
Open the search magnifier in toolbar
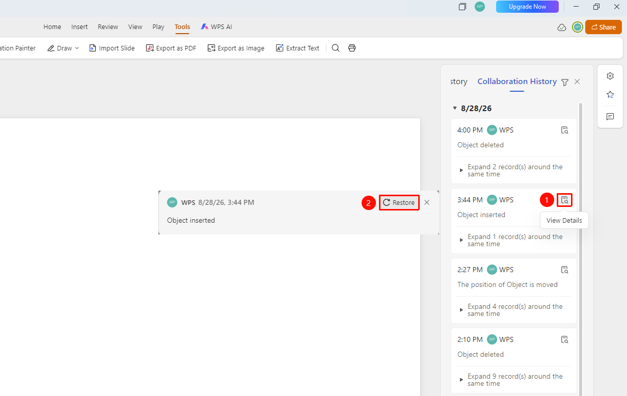[x=336, y=48]
